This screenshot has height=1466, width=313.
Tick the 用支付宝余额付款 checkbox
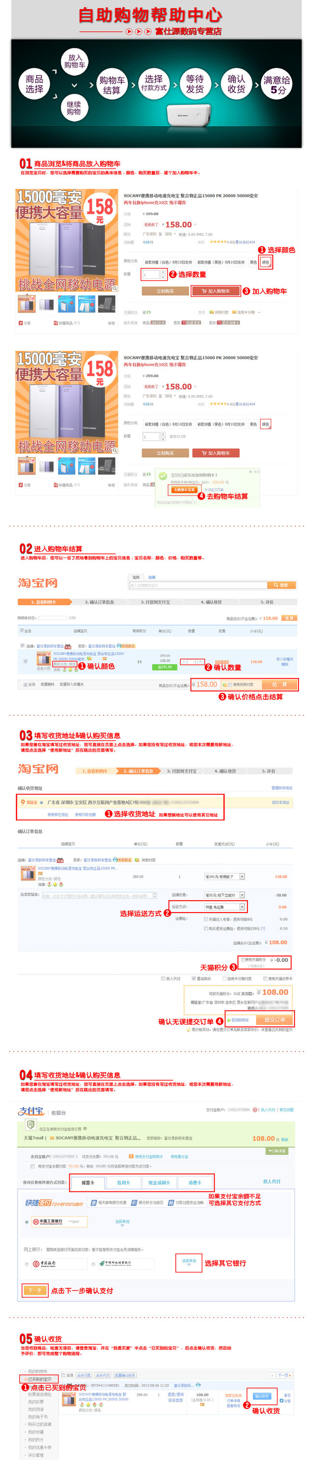(x=33, y=1166)
